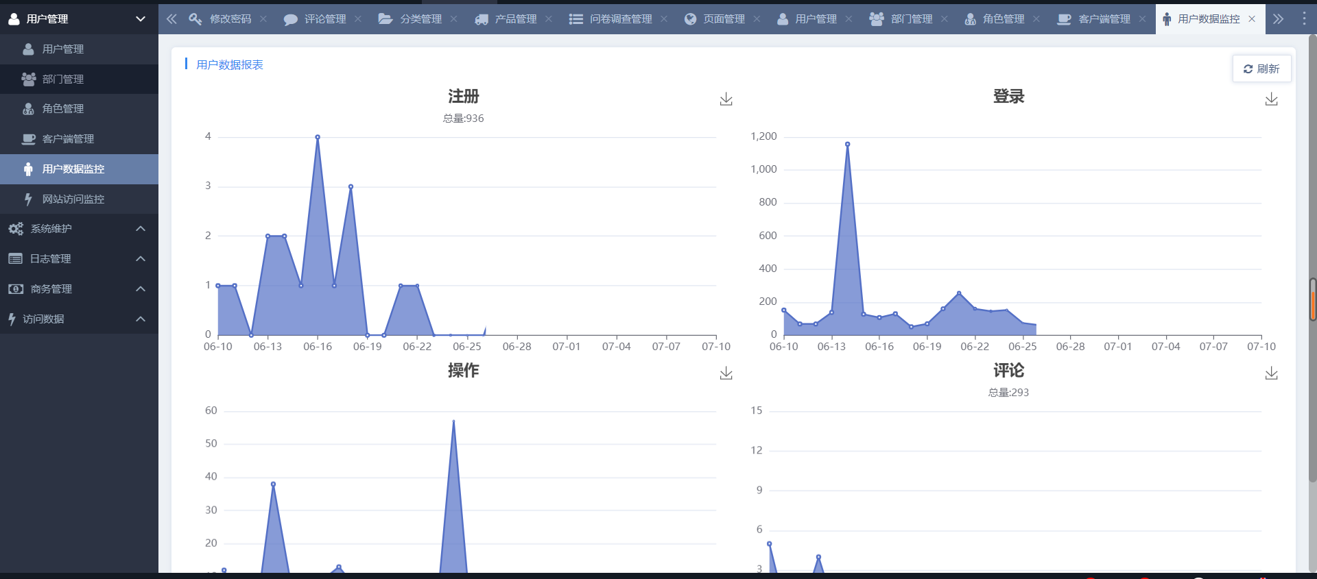Open the 用户管理 tab in the tab bar

[807, 19]
